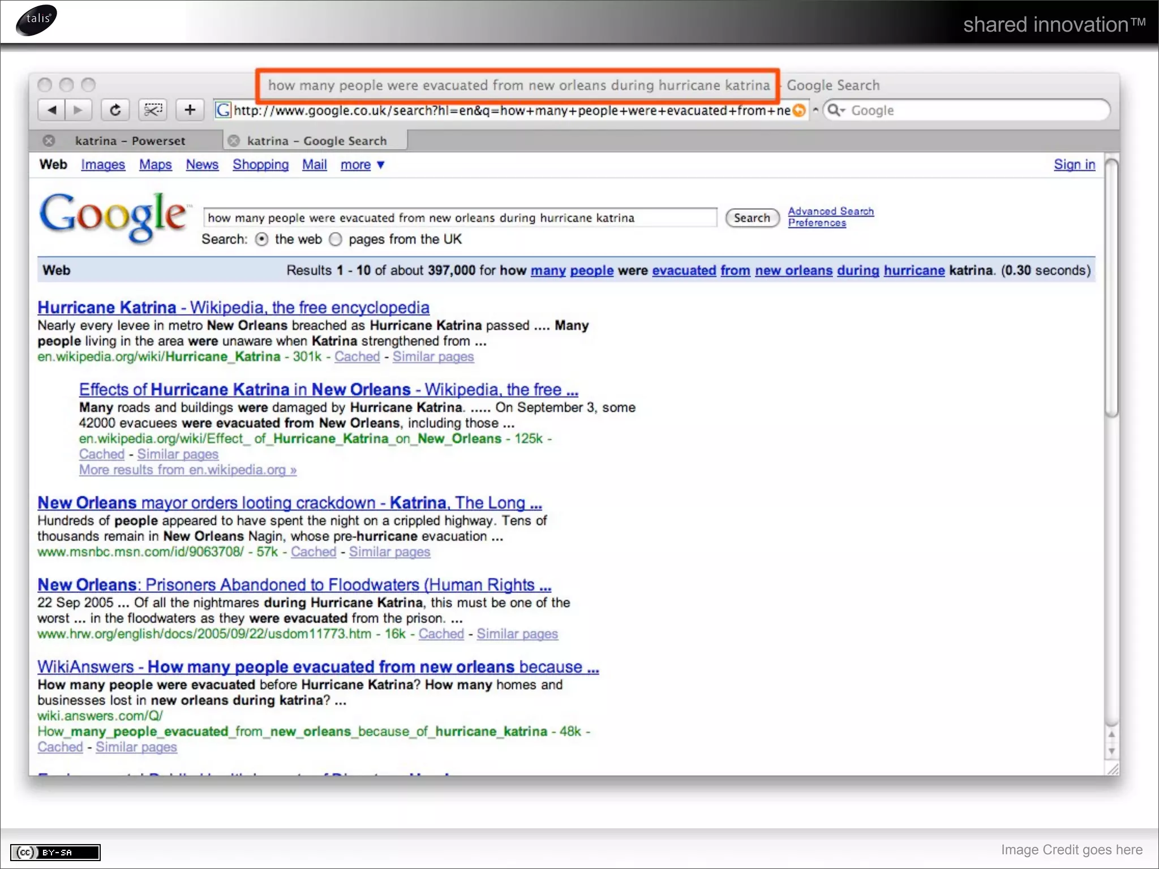
Task: Reload the page with the refresh icon
Action: (115, 110)
